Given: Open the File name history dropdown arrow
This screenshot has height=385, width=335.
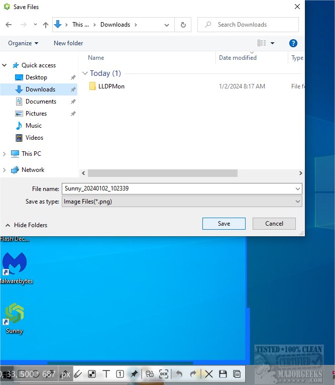Looking at the screenshot, I should (x=298, y=189).
